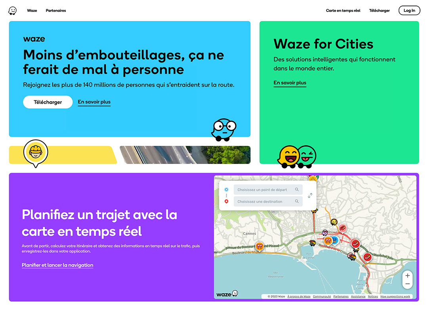Screen dimensions: 428x310
Task: Open Carte en temps réel in navigation
Action: pyautogui.click(x=343, y=11)
